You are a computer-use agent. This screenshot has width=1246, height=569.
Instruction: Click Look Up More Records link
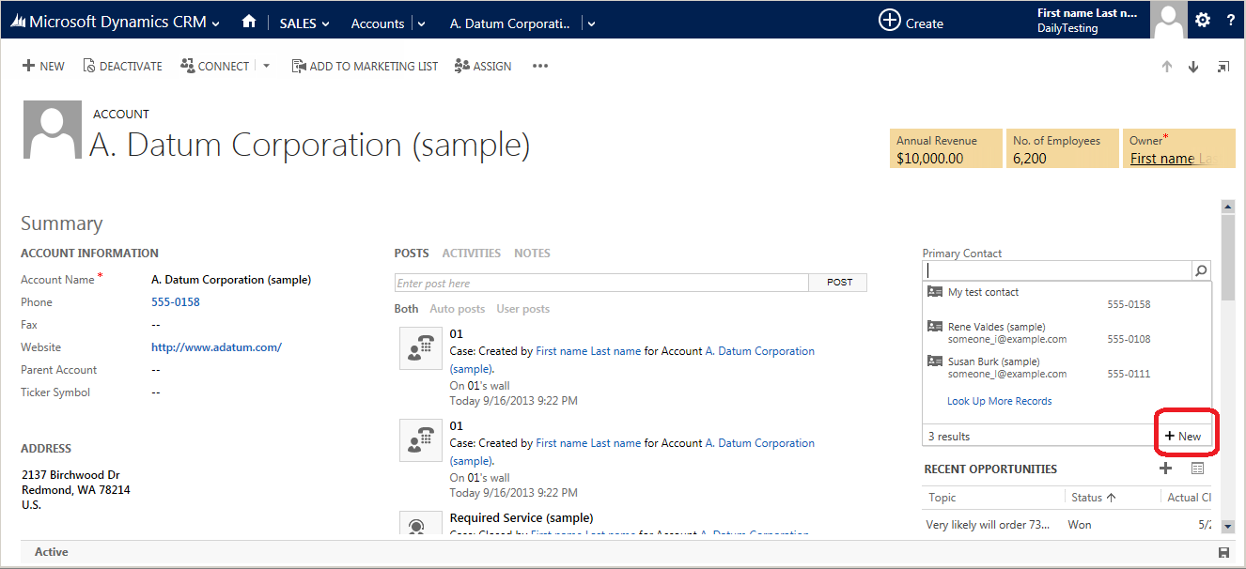click(x=999, y=401)
